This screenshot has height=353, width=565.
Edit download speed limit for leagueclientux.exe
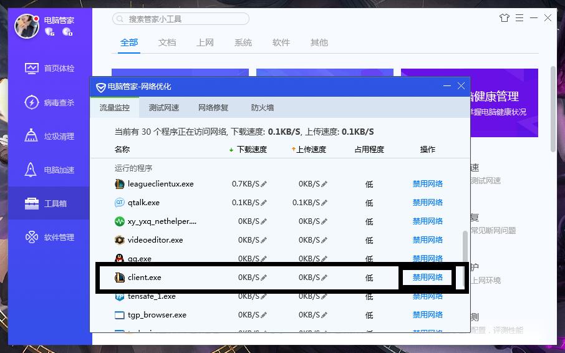point(264,184)
